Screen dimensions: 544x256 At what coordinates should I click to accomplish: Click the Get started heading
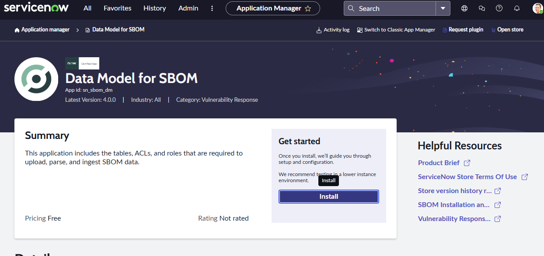(300, 141)
